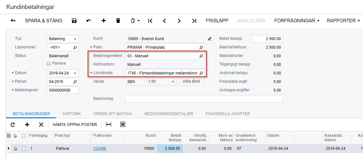Screen dimensions: 363x160
Task: Delete the selected payment row
Action: coord(41,124)
